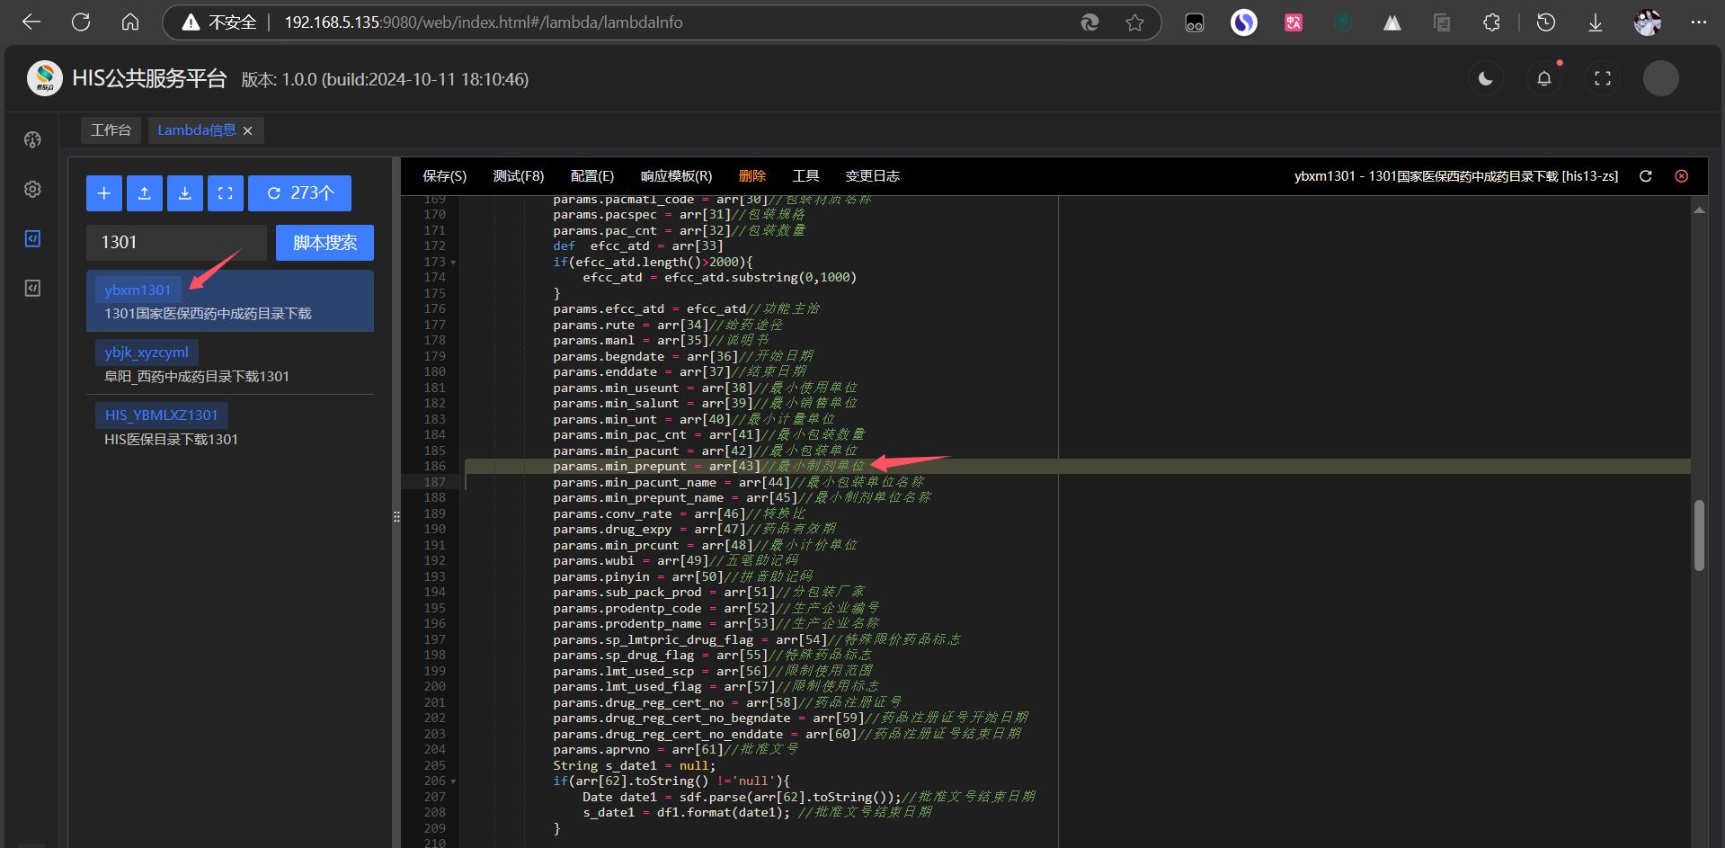Click the HIS platform logo

coord(44,78)
